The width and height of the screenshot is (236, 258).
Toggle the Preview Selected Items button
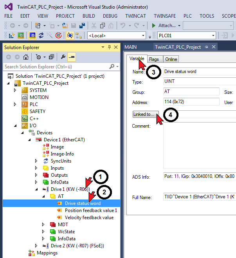click(x=72, y=57)
